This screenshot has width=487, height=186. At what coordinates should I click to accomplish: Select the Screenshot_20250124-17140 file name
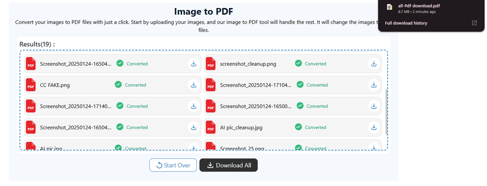(x=76, y=107)
